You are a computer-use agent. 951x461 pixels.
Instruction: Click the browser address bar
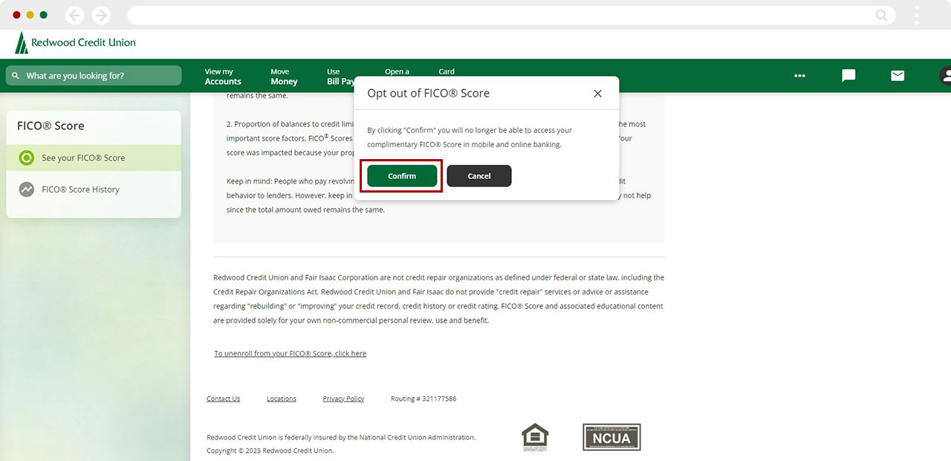511,16
